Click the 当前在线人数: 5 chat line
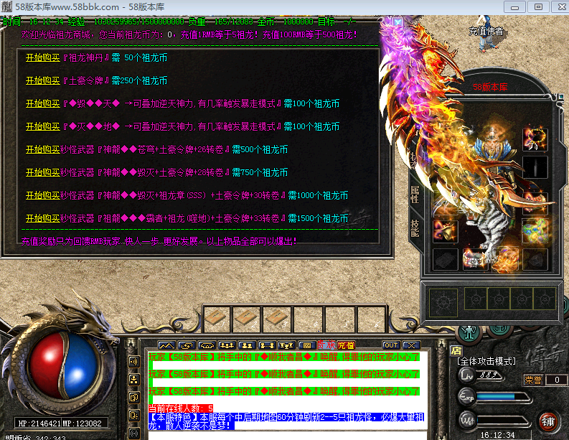569x440 pixels. click(x=181, y=408)
